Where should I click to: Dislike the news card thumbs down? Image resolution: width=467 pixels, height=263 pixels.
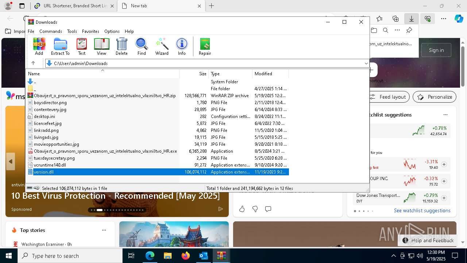coord(255,209)
